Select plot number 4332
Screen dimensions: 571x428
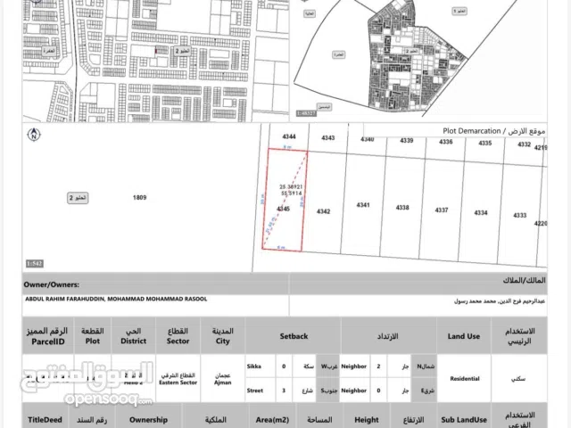524,144
